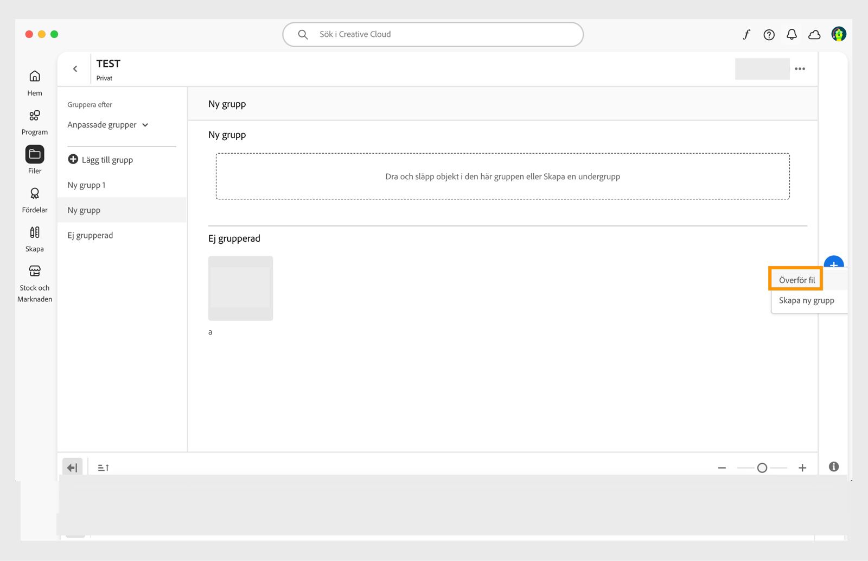Image resolution: width=868 pixels, height=561 pixels.
Task: Click the thumbnail zoom slider handle
Action: (x=762, y=468)
